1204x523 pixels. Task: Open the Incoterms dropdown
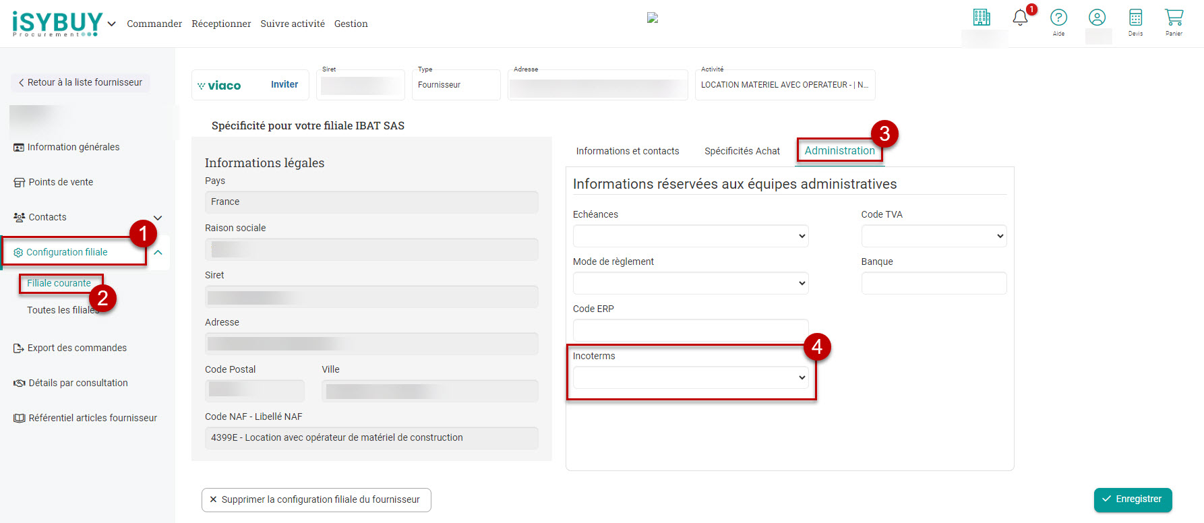(690, 377)
